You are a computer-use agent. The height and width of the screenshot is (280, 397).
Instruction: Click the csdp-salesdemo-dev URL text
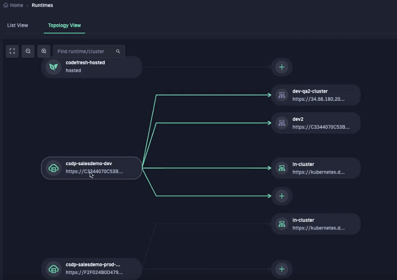[x=94, y=171]
